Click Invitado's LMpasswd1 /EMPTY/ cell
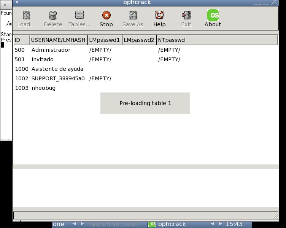 point(100,59)
